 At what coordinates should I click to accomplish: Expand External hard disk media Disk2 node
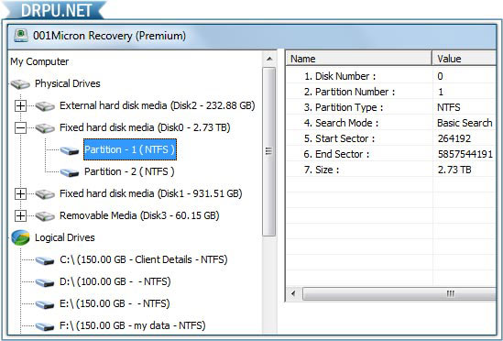point(20,106)
